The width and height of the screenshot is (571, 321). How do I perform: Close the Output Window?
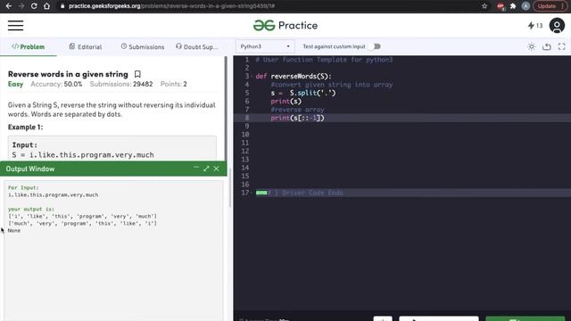click(216, 169)
